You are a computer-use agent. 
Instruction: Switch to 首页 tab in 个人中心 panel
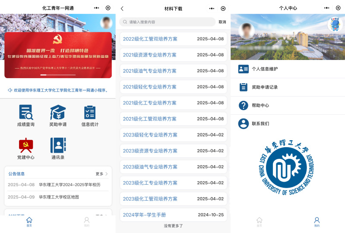259,221
